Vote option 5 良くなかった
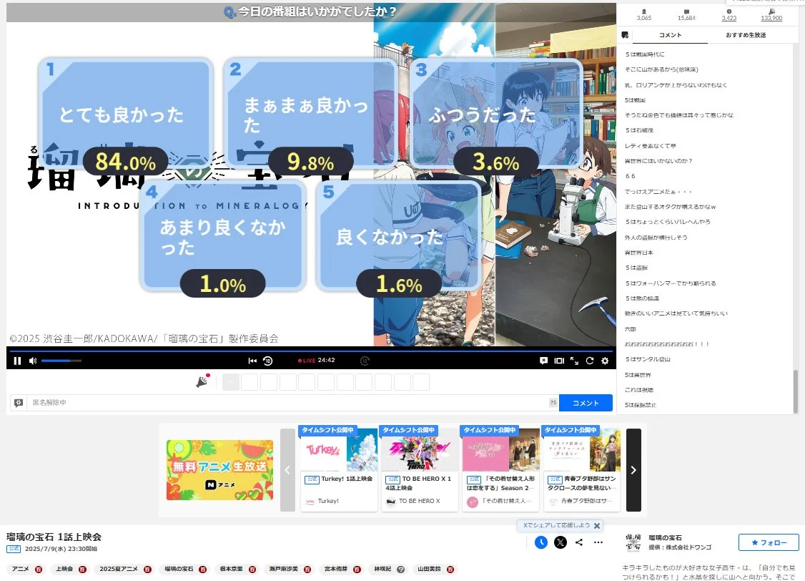 tap(399, 236)
